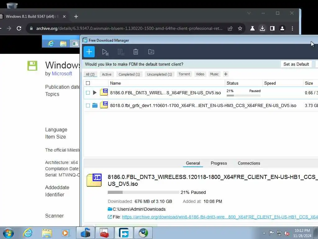318x239 pixels.
Task: Click the ISO file icon of the 8186.0 row
Action: pos(104,92)
